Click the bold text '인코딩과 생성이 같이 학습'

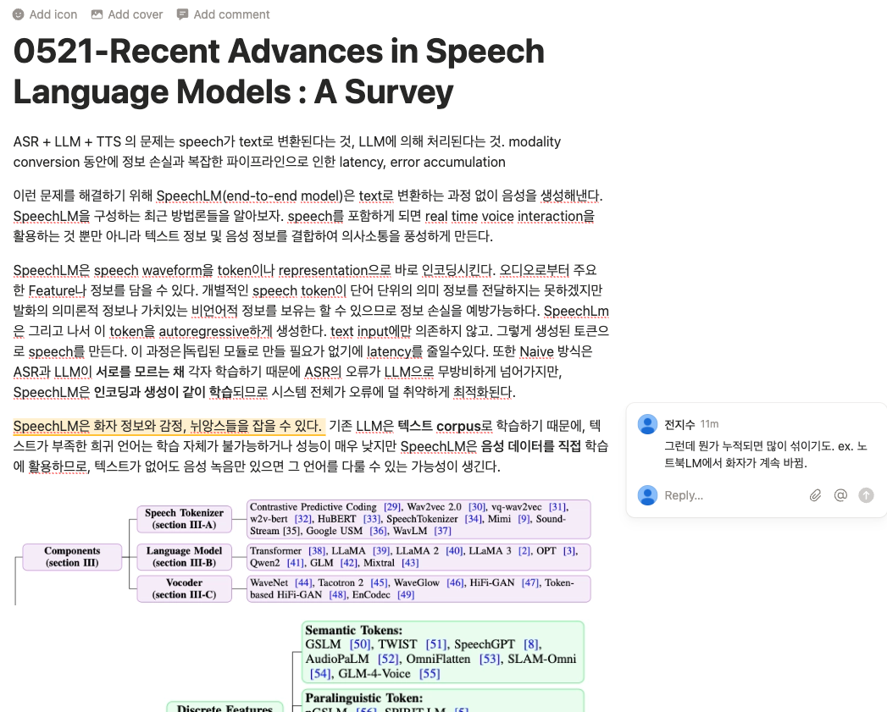(164, 392)
